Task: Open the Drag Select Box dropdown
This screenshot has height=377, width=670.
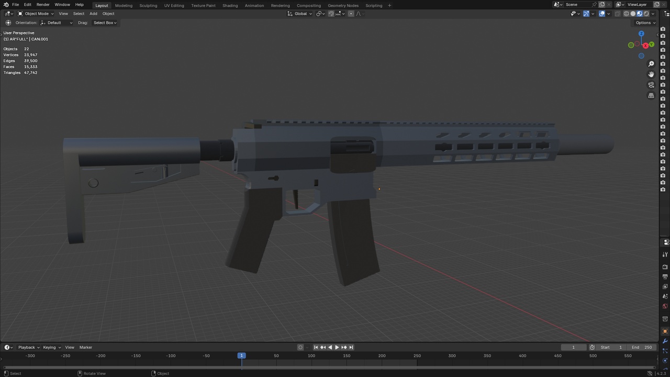Action: pos(105,23)
